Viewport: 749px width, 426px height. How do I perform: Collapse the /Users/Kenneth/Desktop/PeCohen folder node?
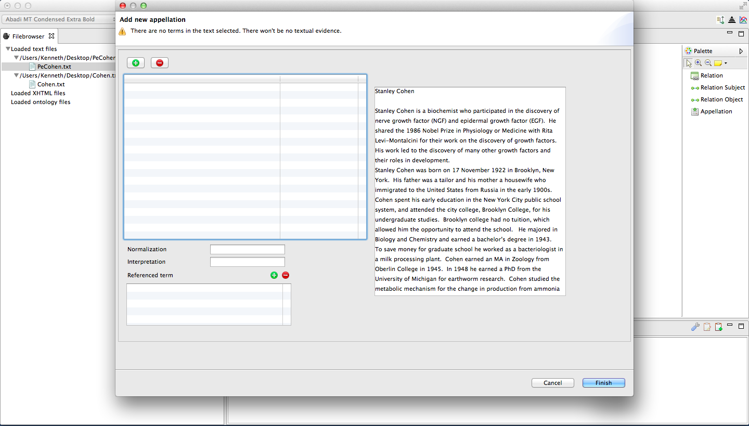17,58
